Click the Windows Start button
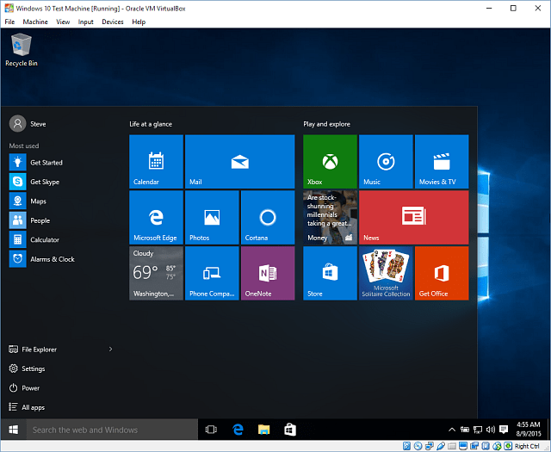 coord(14,430)
